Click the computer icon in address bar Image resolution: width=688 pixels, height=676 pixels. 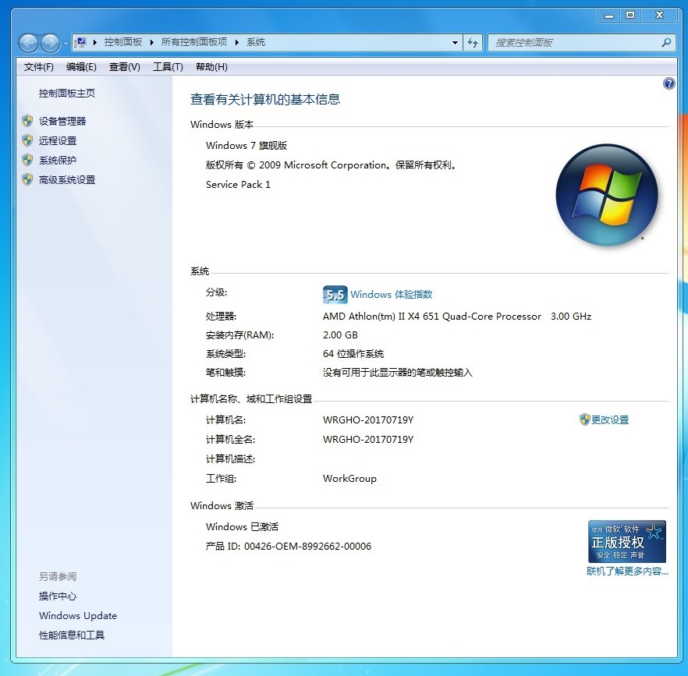pyautogui.click(x=80, y=43)
